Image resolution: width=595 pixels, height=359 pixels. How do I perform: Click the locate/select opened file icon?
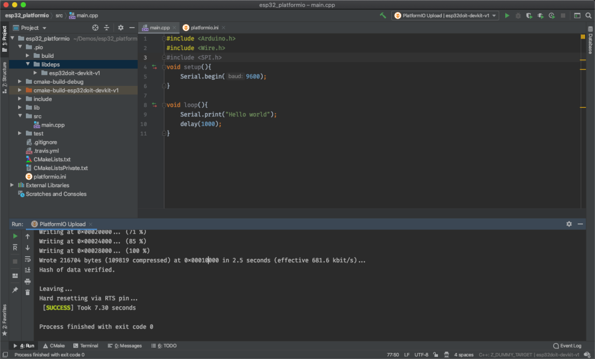coord(95,28)
